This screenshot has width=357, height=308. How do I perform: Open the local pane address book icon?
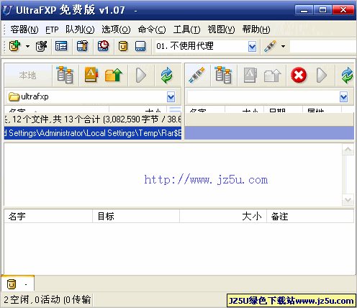click(91, 75)
